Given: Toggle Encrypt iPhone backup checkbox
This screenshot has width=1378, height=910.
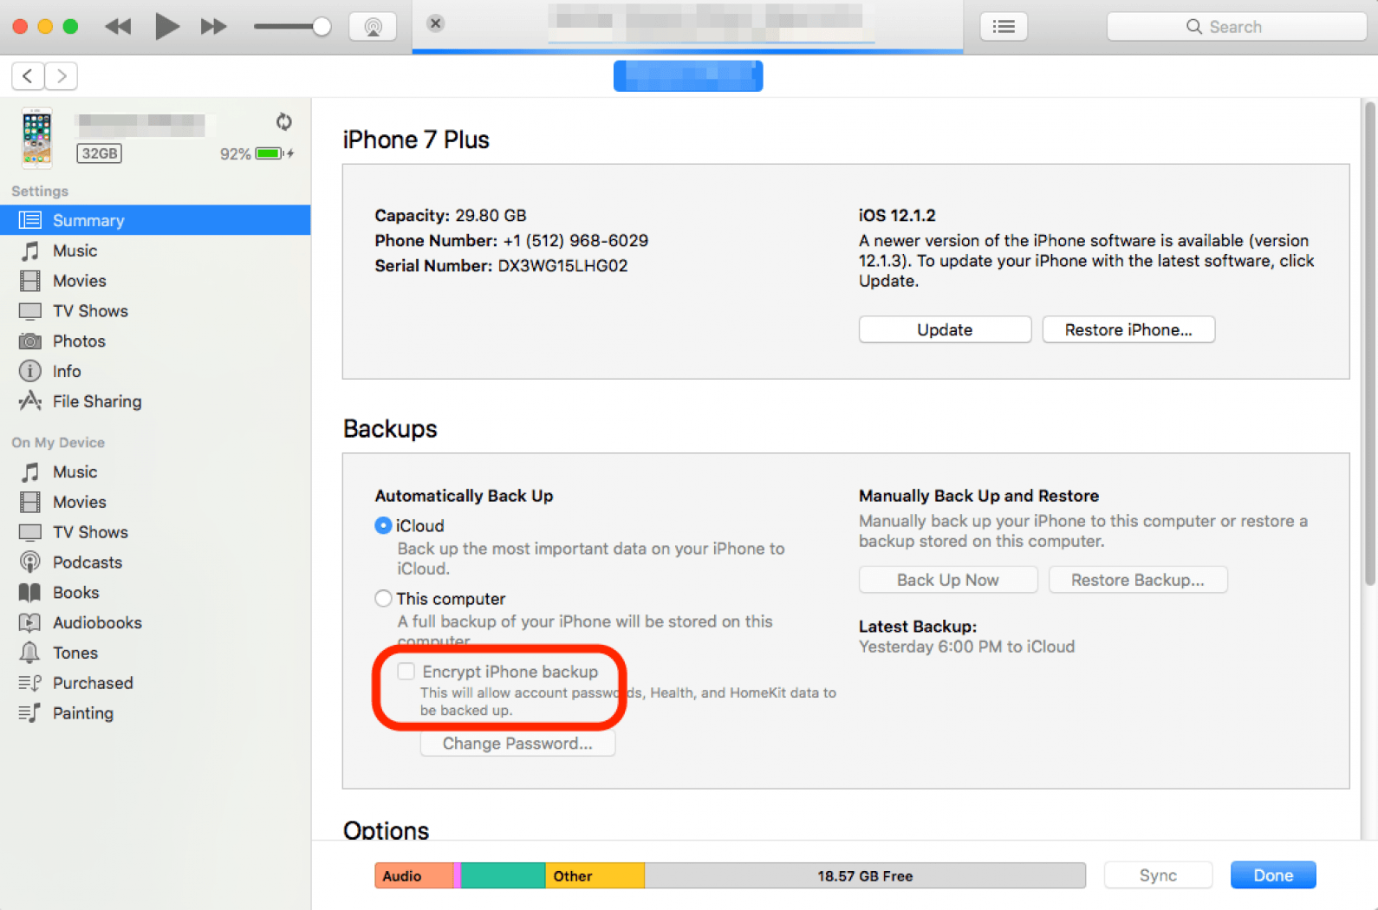Looking at the screenshot, I should click(406, 672).
